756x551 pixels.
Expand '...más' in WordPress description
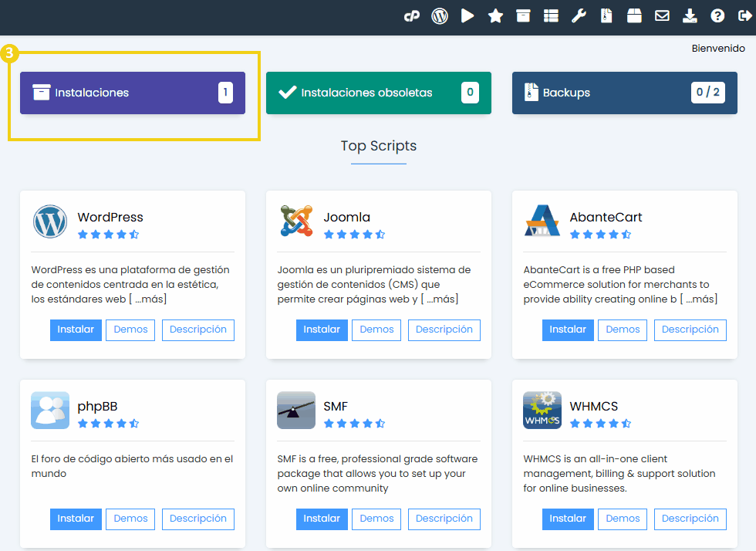tap(150, 299)
